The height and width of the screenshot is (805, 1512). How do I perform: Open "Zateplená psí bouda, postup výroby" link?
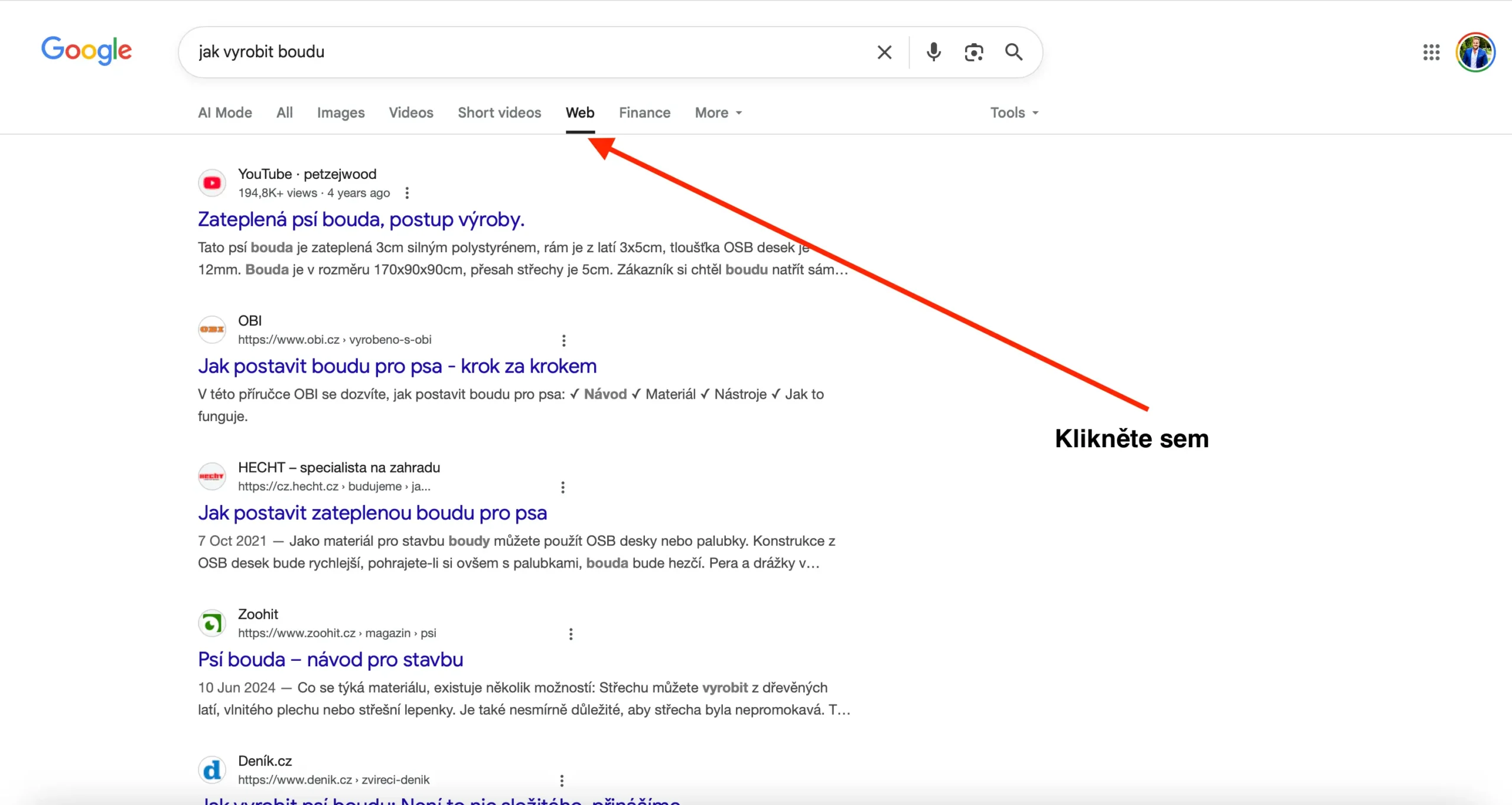point(361,220)
